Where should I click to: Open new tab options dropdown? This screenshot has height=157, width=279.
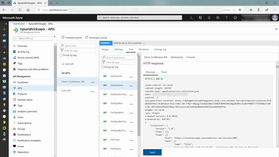57,3
